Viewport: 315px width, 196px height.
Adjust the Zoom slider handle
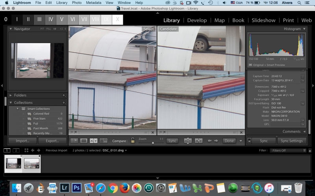tap(153, 143)
